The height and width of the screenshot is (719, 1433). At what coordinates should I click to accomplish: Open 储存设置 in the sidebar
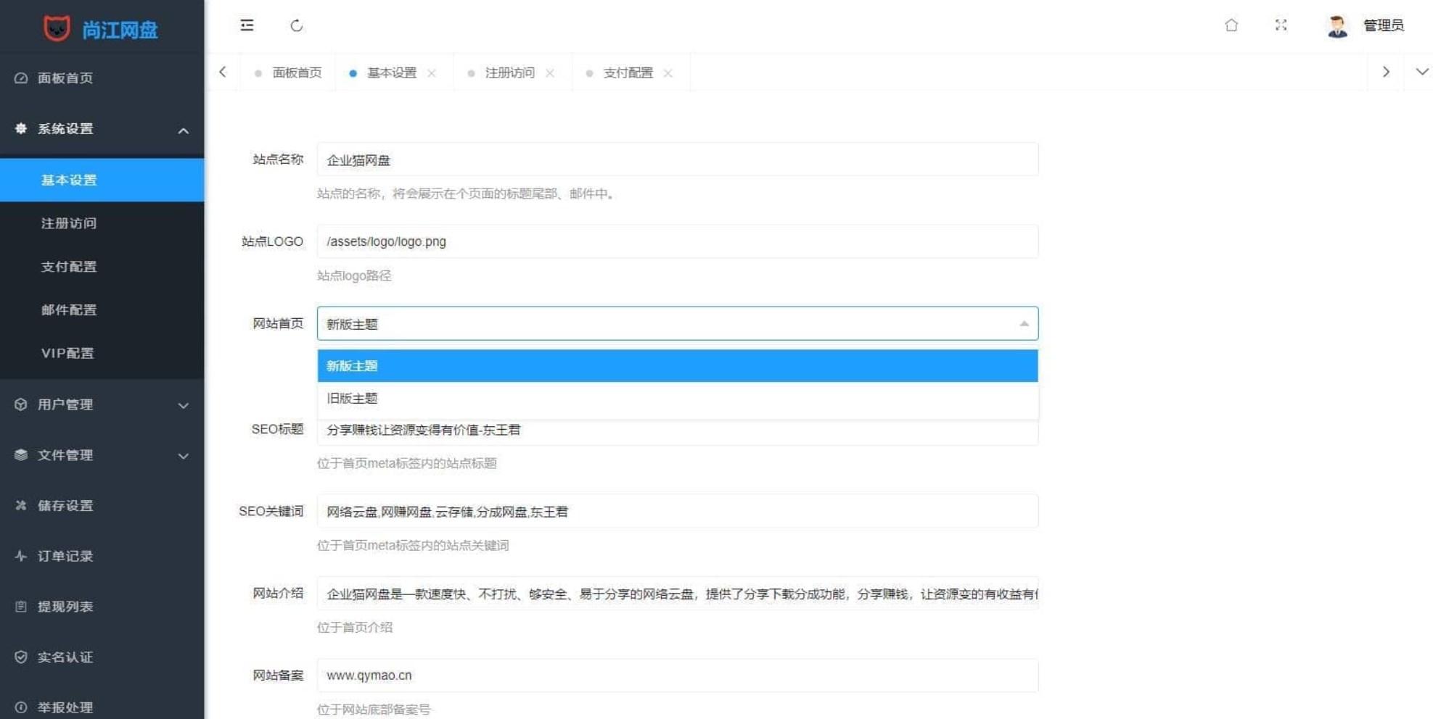[x=102, y=505]
